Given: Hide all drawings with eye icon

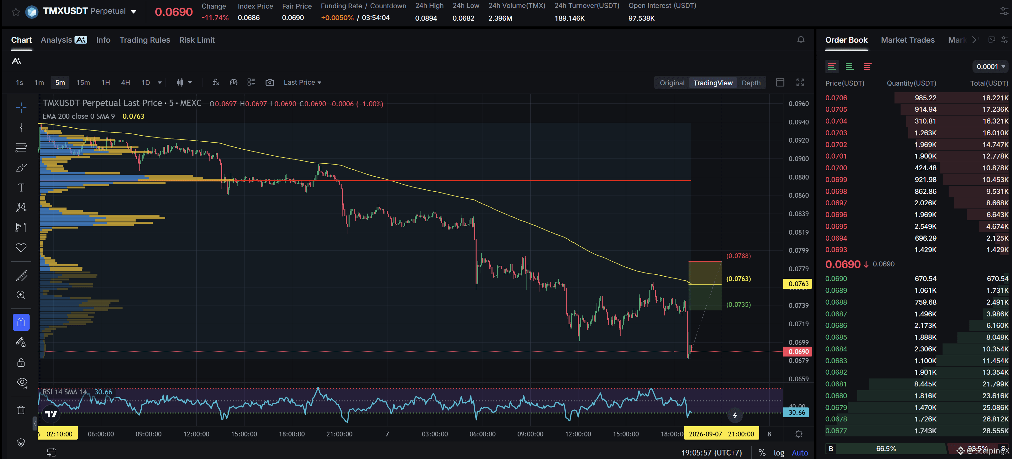Looking at the screenshot, I should point(22,382).
